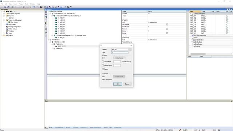Select the +0 MB_AI1 analogue input entry

pyautogui.click(x=61, y=37)
